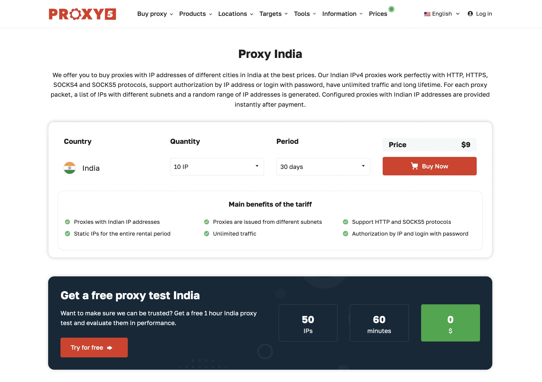
Task: Click the Main benefits of the tariff heading
Action: 270,204
